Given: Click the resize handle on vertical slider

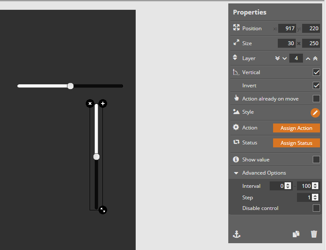Looking at the screenshot, I should tap(102, 210).
